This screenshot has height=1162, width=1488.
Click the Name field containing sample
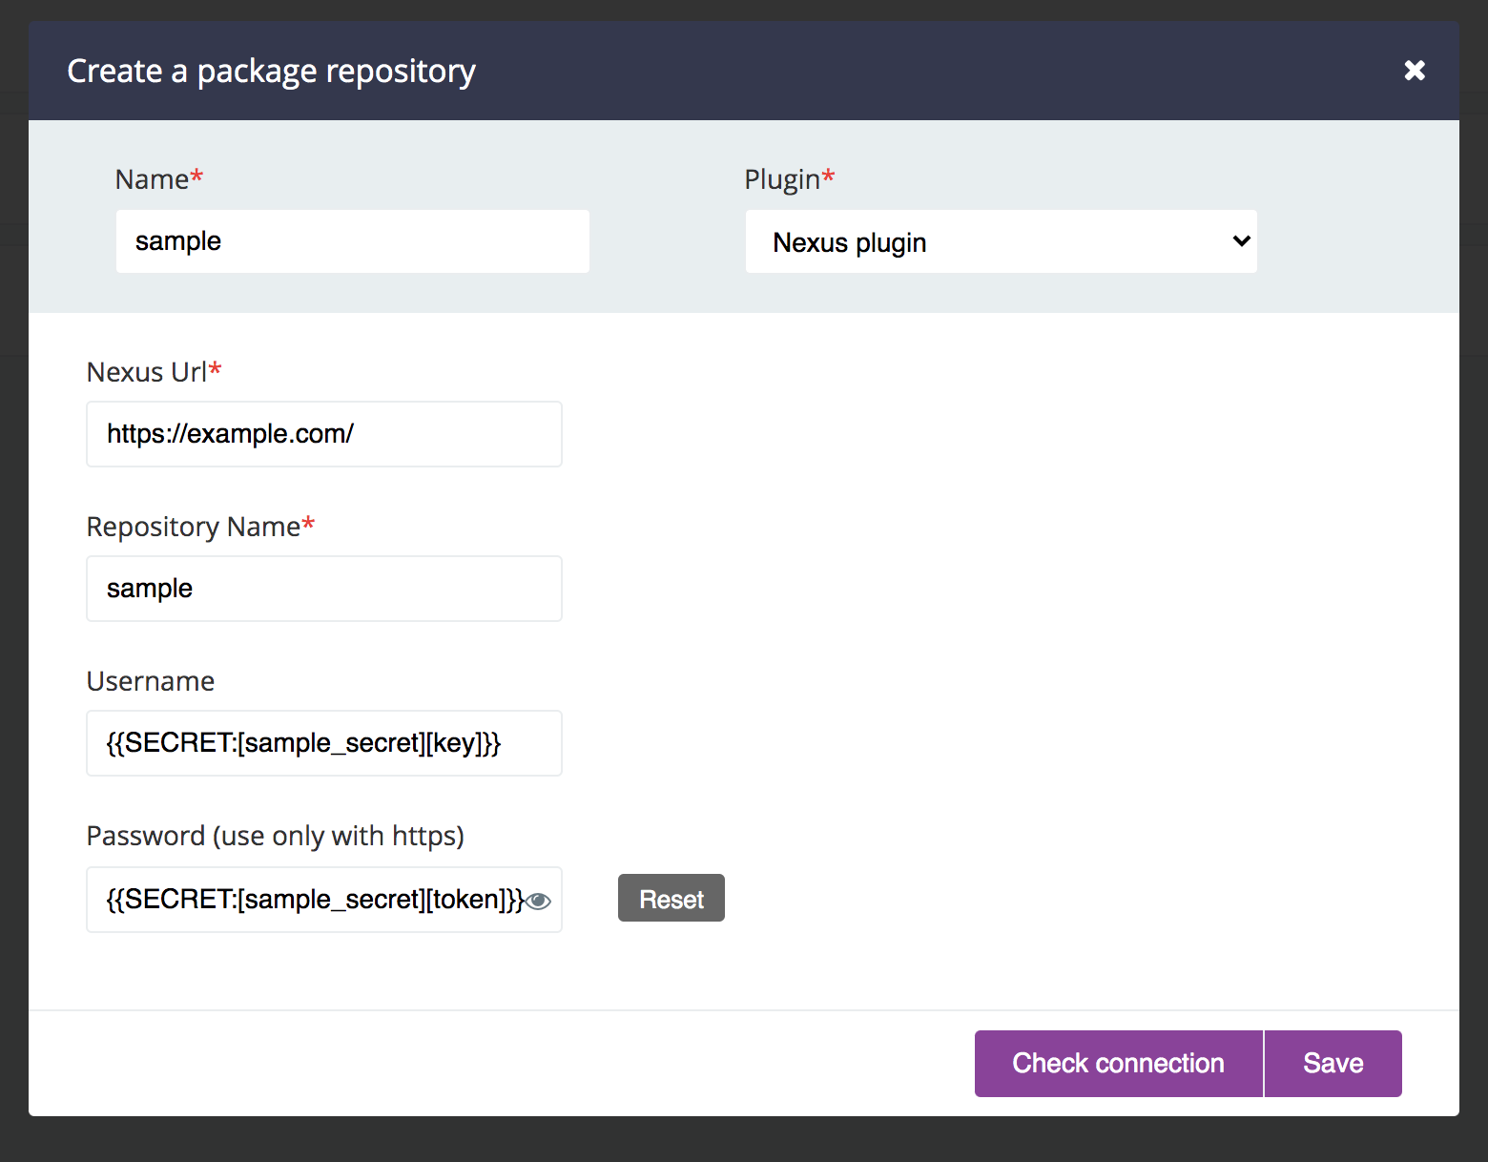coord(353,241)
